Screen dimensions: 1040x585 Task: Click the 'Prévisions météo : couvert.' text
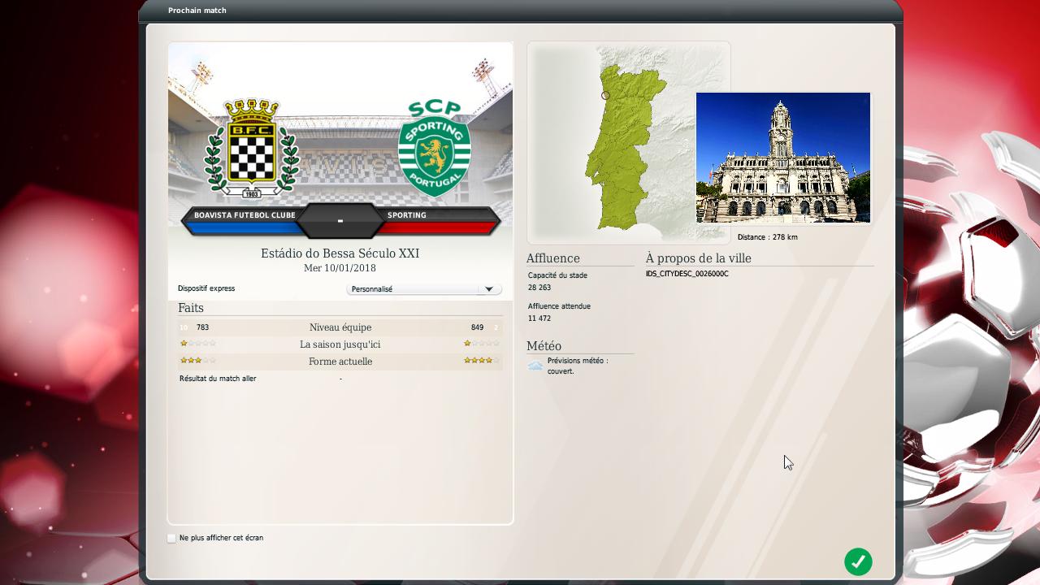click(x=578, y=366)
